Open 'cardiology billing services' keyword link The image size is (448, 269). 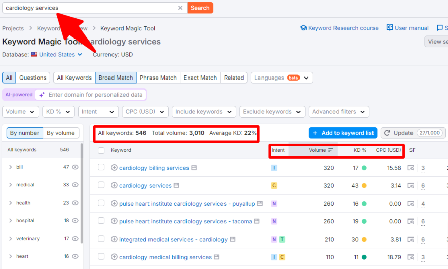[154, 168]
